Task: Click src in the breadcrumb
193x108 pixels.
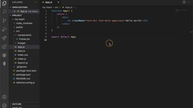Action: point(57,7)
